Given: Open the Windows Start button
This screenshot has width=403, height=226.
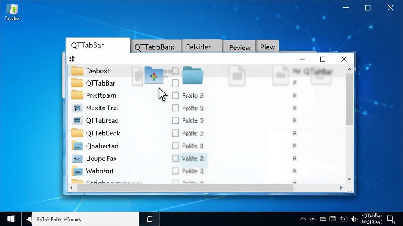Looking at the screenshot, I should (x=11, y=219).
